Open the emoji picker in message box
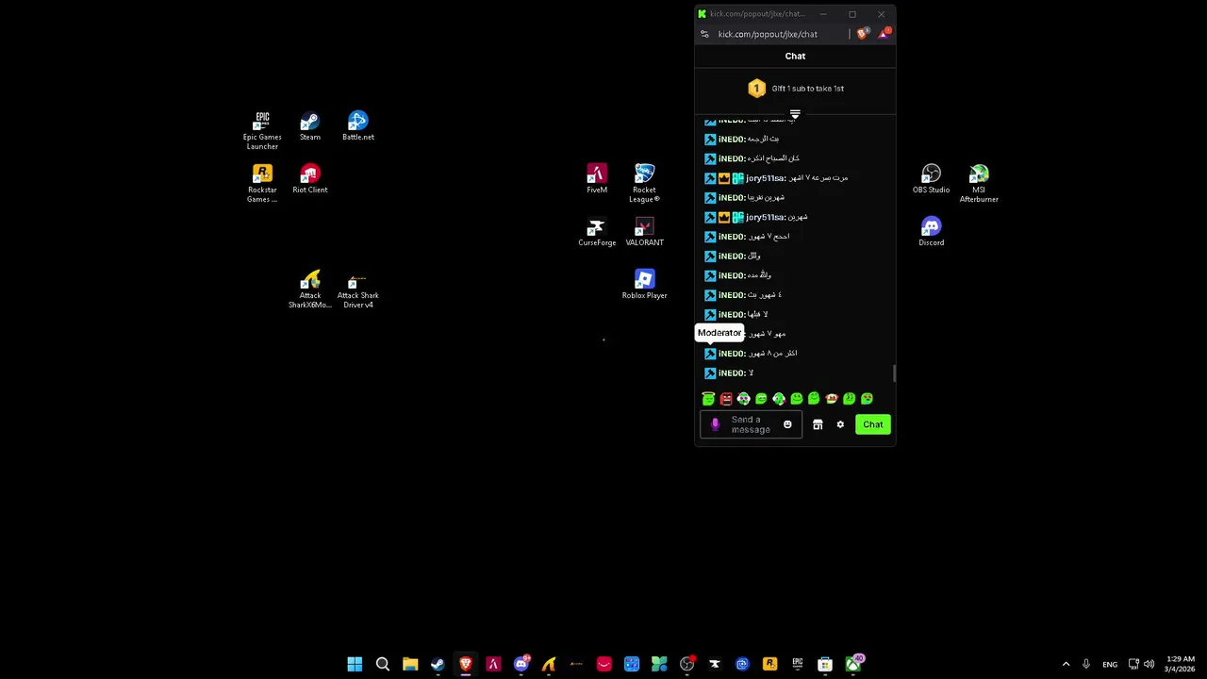Viewport: 1207px width, 679px height. point(787,424)
